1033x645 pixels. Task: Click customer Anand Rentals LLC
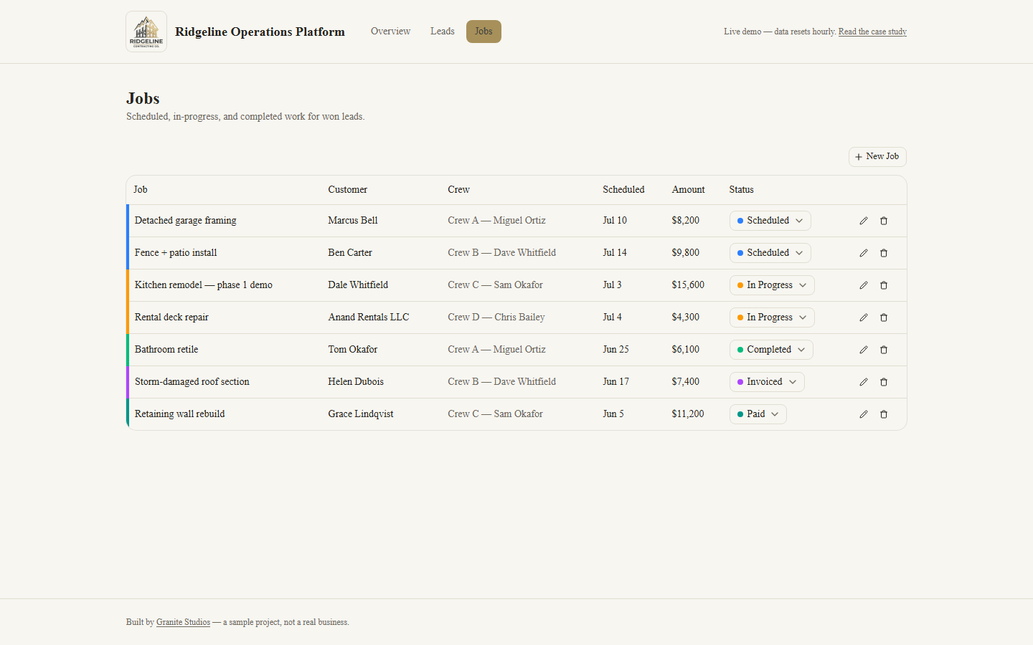(x=369, y=317)
